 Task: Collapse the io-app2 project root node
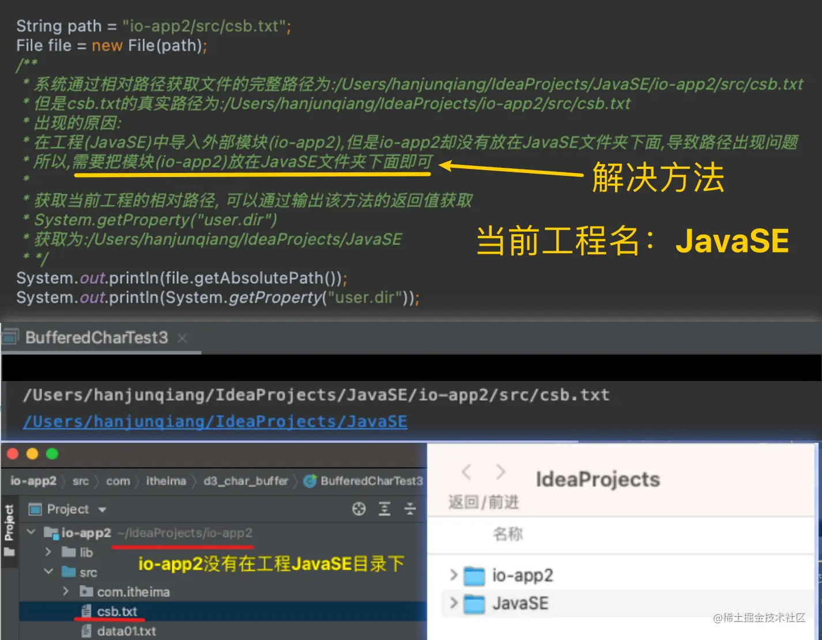tap(31, 532)
